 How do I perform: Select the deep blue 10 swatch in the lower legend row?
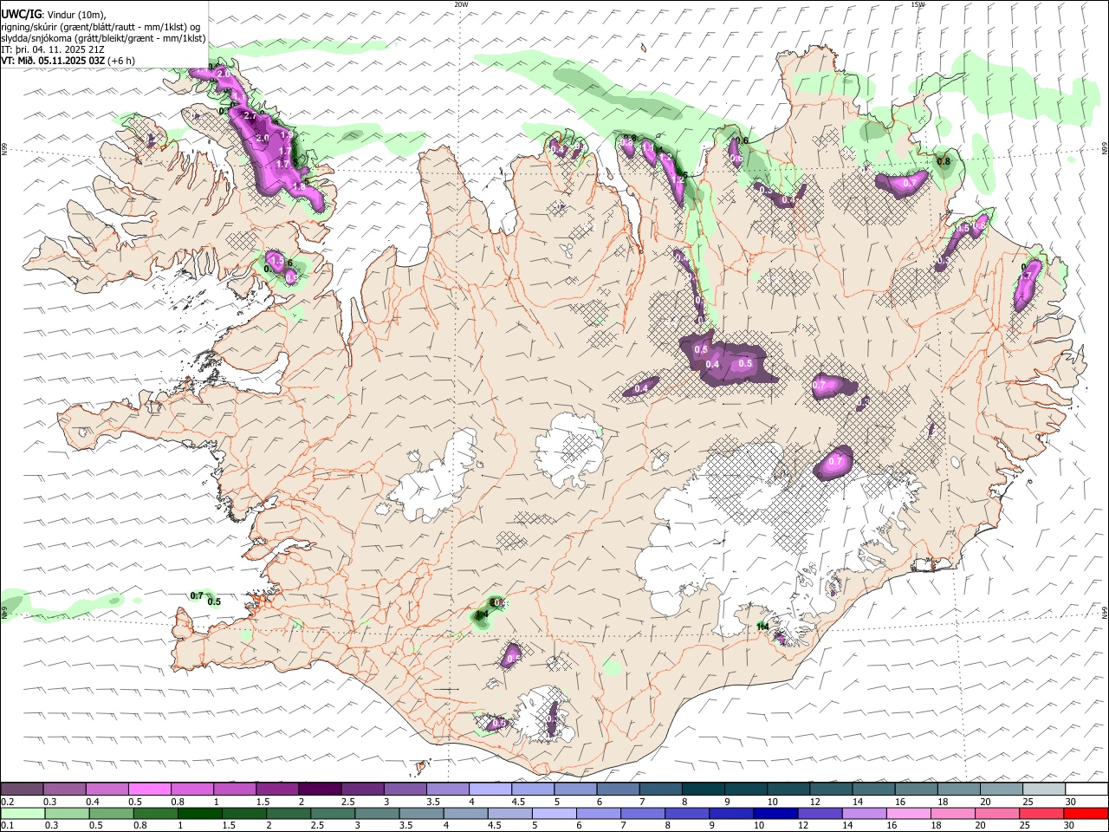coord(776,814)
